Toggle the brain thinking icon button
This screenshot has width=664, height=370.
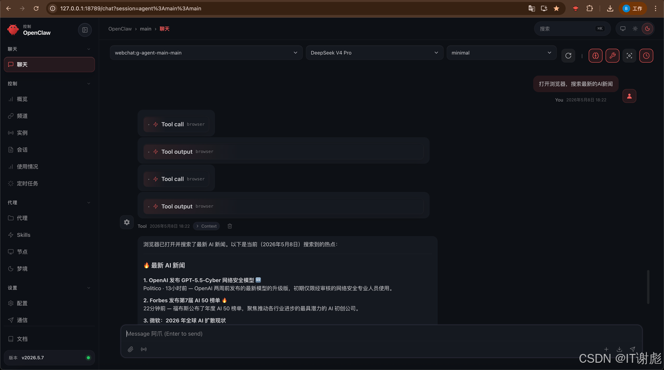pyautogui.click(x=596, y=55)
